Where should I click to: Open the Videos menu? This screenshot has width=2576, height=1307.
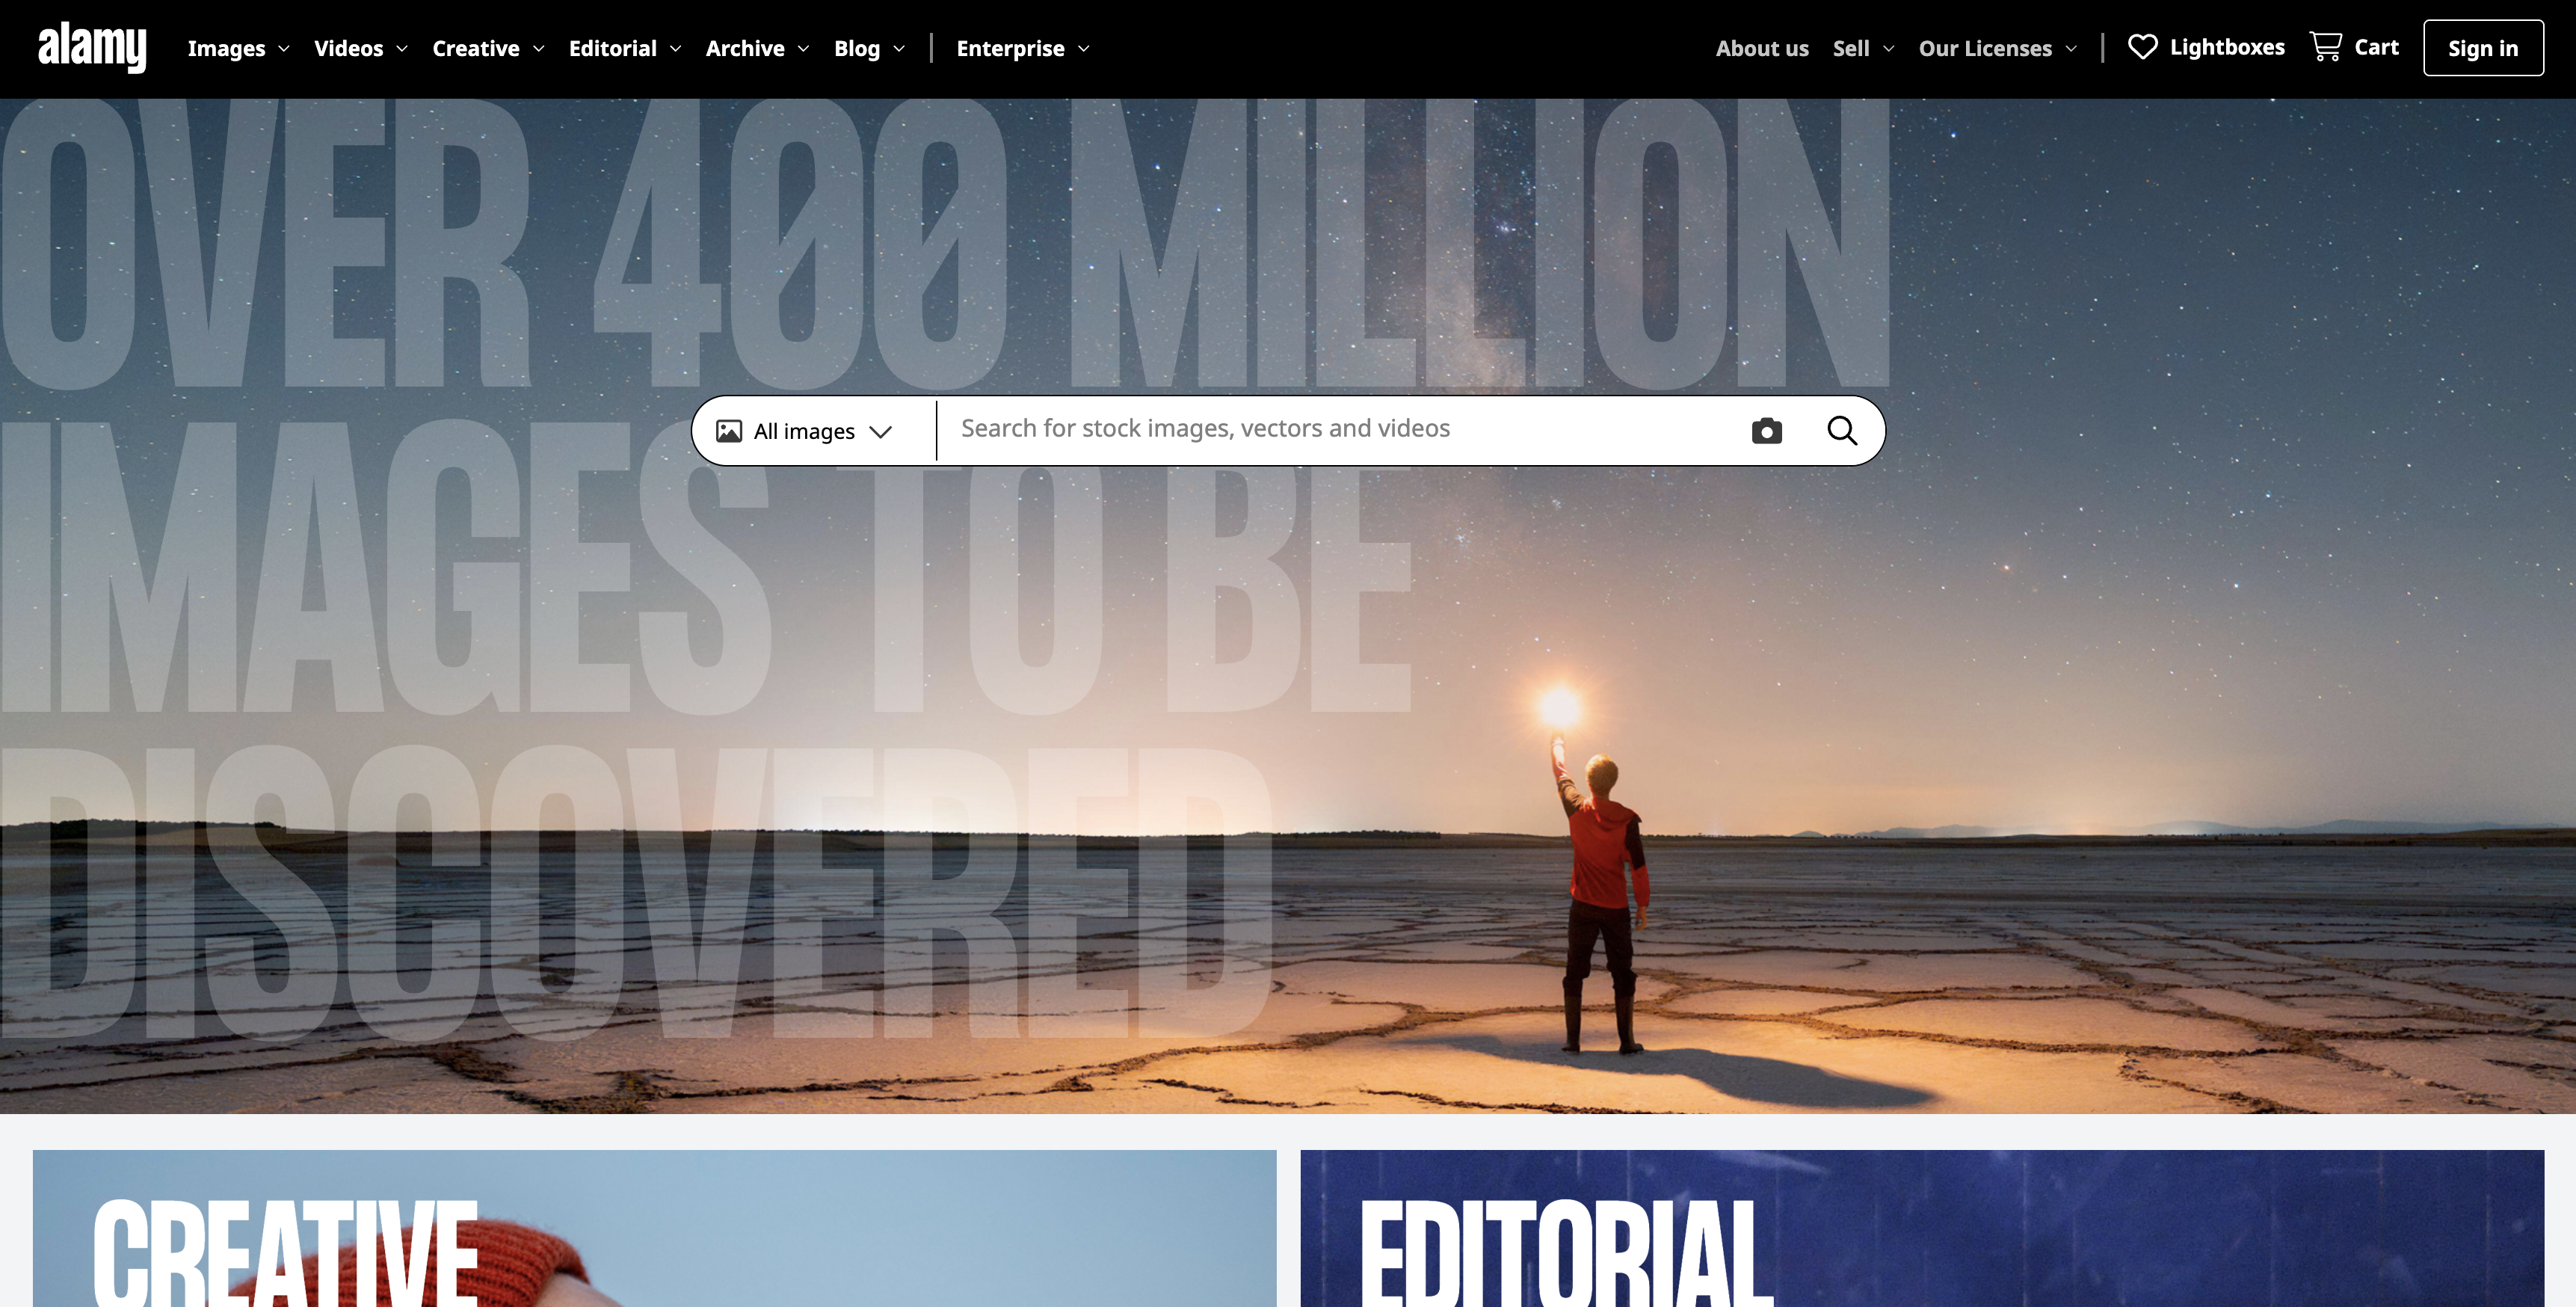coord(360,48)
